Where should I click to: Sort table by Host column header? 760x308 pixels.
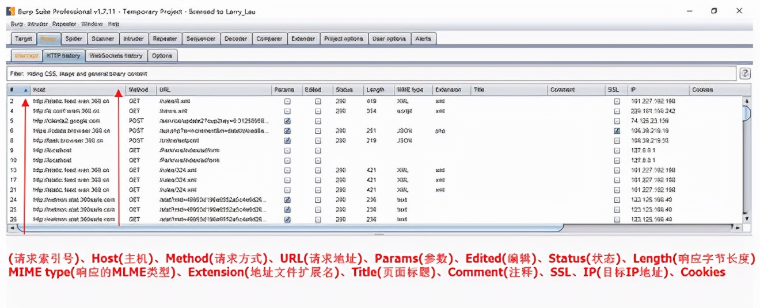(x=78, y=90)
